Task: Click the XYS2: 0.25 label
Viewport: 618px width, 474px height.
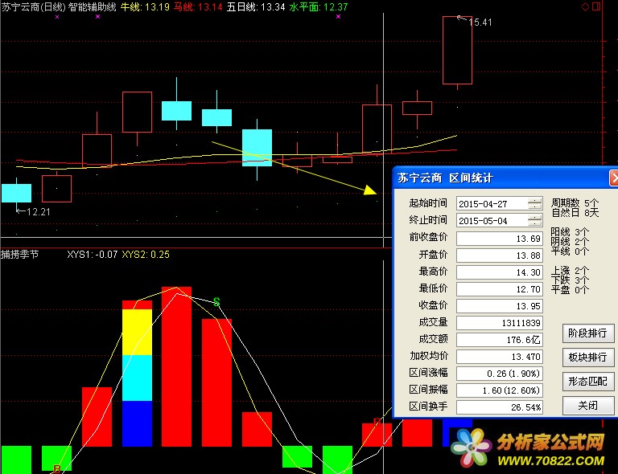Action: pyautogui.click(x=146, y=255)
